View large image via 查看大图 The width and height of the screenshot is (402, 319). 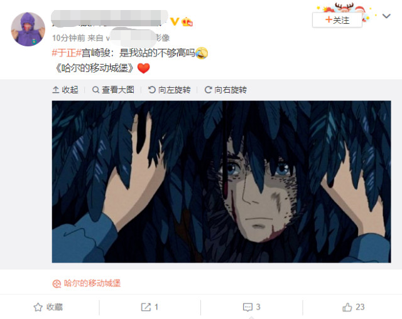(x=113, y=90)
